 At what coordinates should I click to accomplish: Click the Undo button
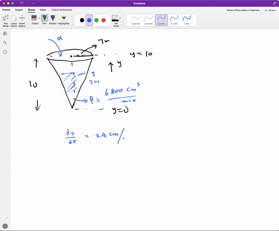click(22, 3)
